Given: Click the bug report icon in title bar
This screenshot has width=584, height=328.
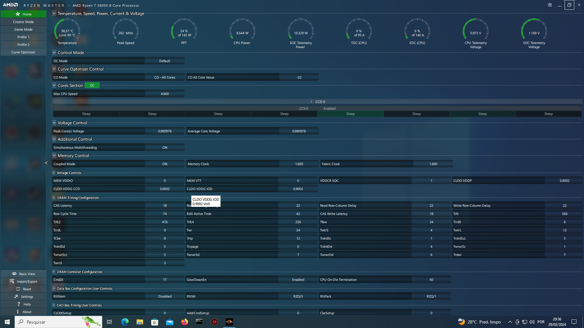Looking at the screenshot, I should (550, 5).
